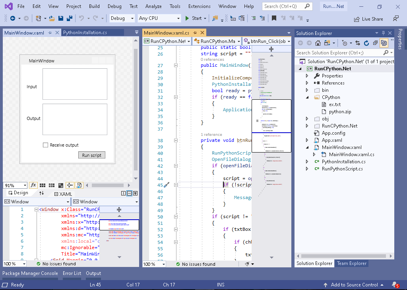This screenshot has width=407, height=290.
Task: Click the designer horizontal scrollbar thumb
Action: coord(107,185)
